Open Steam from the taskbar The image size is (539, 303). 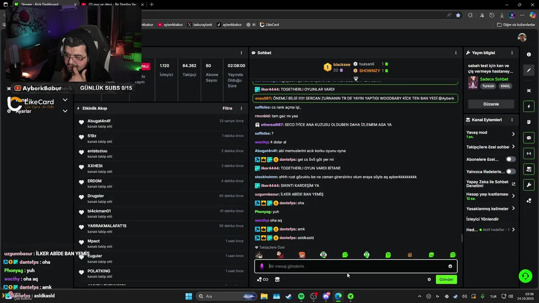[x=289, y=296]
